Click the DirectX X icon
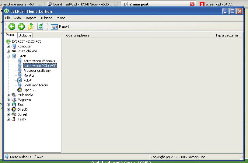Viewport: 248px width, 163px height. click(x=14, y=109)
